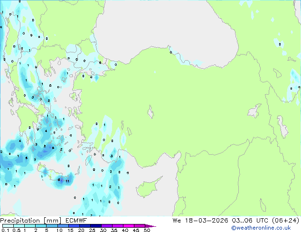Click the '(06+24)' forecast run text
The height and width of the screenshot is (232, 301).
tap(285, 221)
